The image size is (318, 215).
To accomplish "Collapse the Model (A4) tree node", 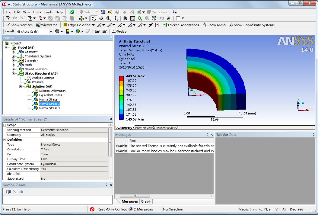I will click(6, 47).
